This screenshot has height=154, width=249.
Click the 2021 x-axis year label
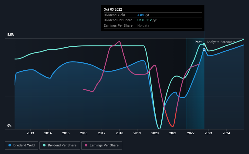tap(173, 133)
